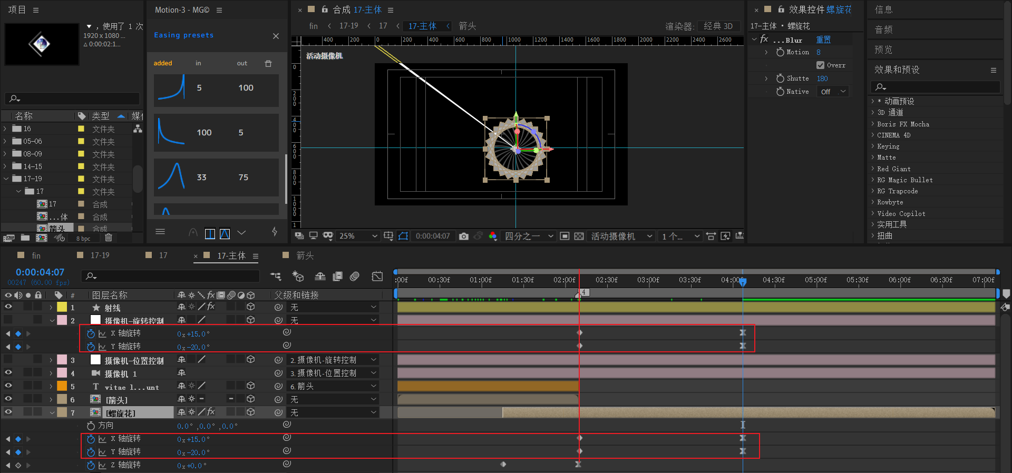Switch to the 箭头 timeline tab
This screenshot has height=473, width=1012.
click(x=305, y=255)
